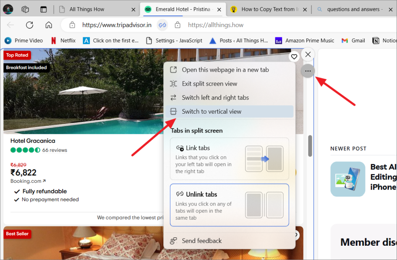Click the browser refresh icon
Viewport: 397px width, 260px height.
click(29, 25)
